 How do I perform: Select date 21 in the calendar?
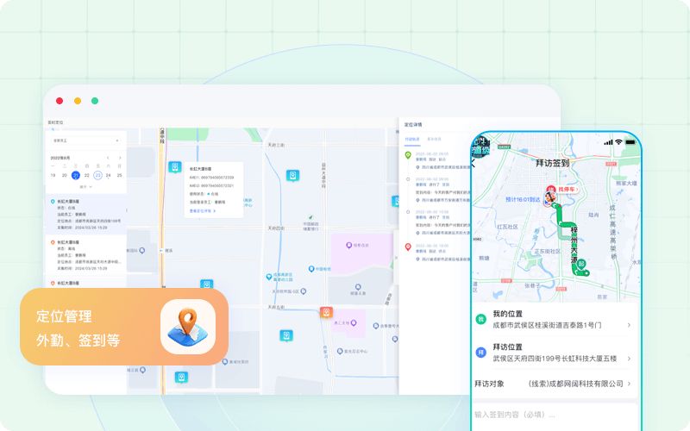coord(75,175)
